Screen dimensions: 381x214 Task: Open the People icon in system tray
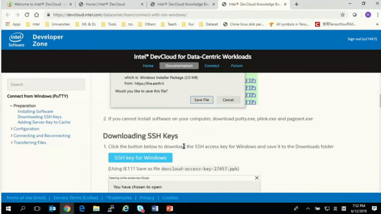coord(296,209)
